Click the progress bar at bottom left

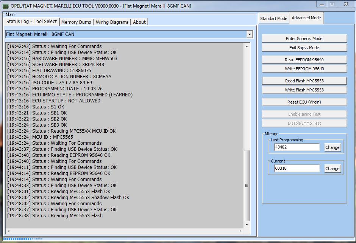coord(23,239)
